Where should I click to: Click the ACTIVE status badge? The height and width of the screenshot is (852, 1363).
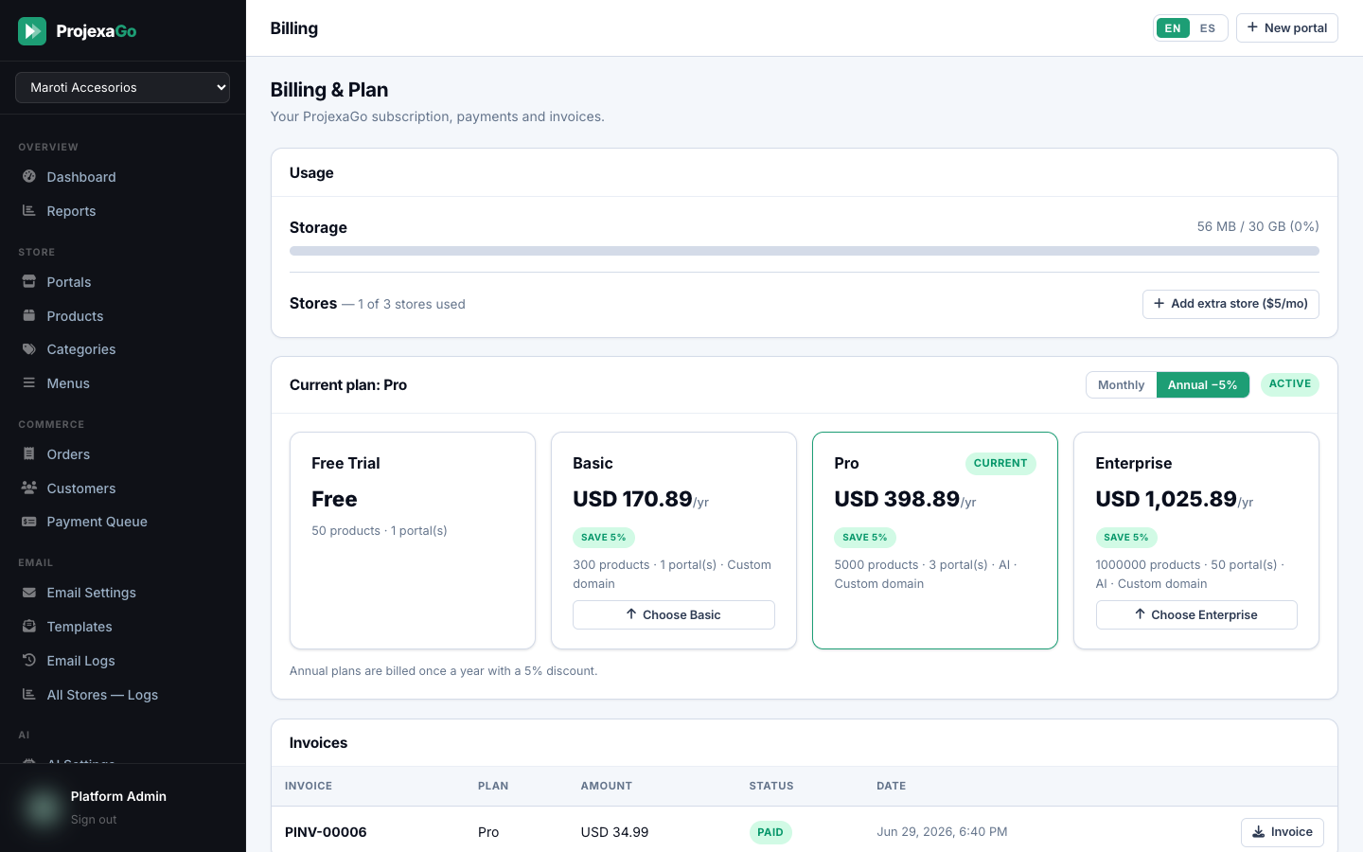(x=1290, y=384)
